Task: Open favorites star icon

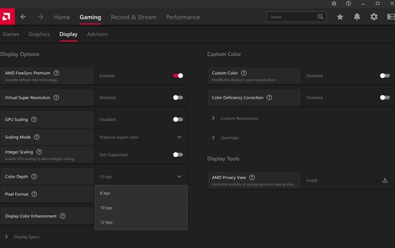Action: tap(340, 17)
